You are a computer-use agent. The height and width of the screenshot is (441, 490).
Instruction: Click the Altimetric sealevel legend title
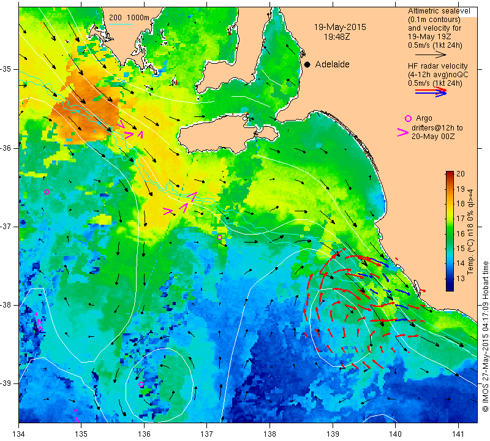click(x=439, y=11)
